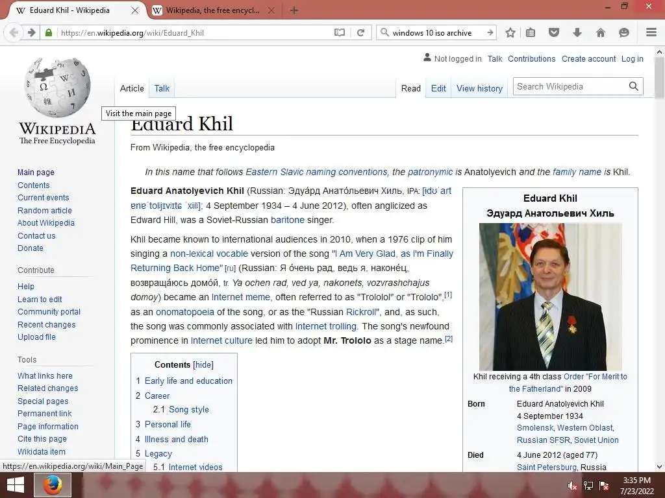Toggle Reader View icon in address bar

point(339,32)
